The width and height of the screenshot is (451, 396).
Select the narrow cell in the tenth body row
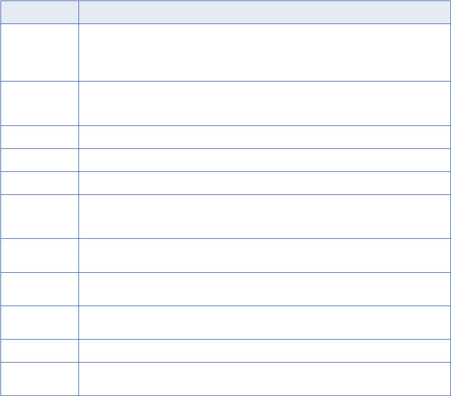[39, 351]
